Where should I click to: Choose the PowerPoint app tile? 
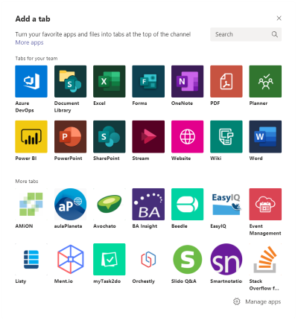70,137
